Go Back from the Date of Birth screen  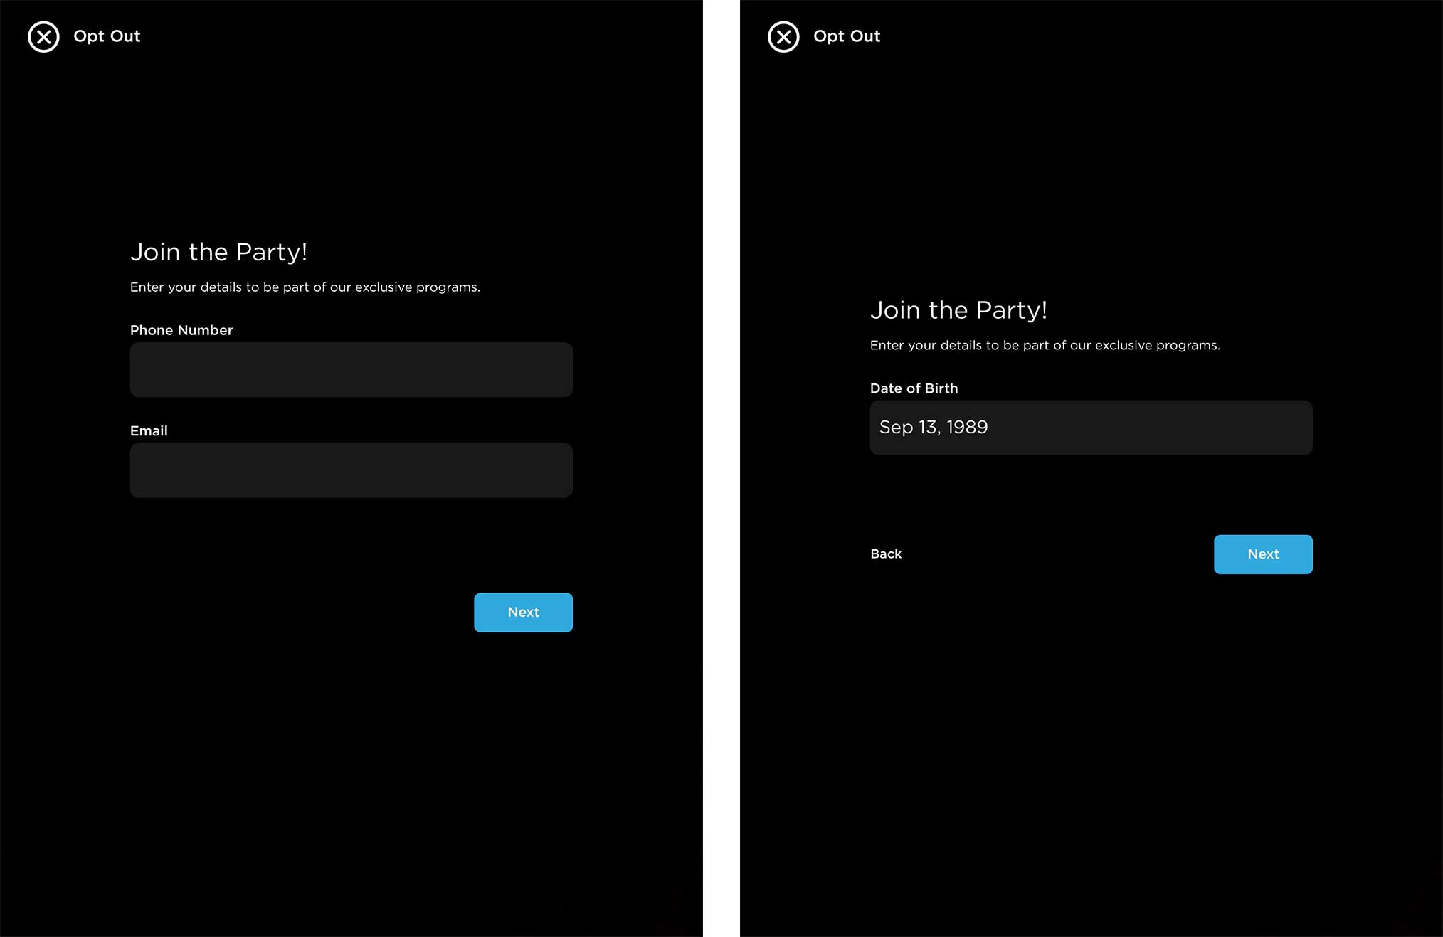[x=886, y=554]
